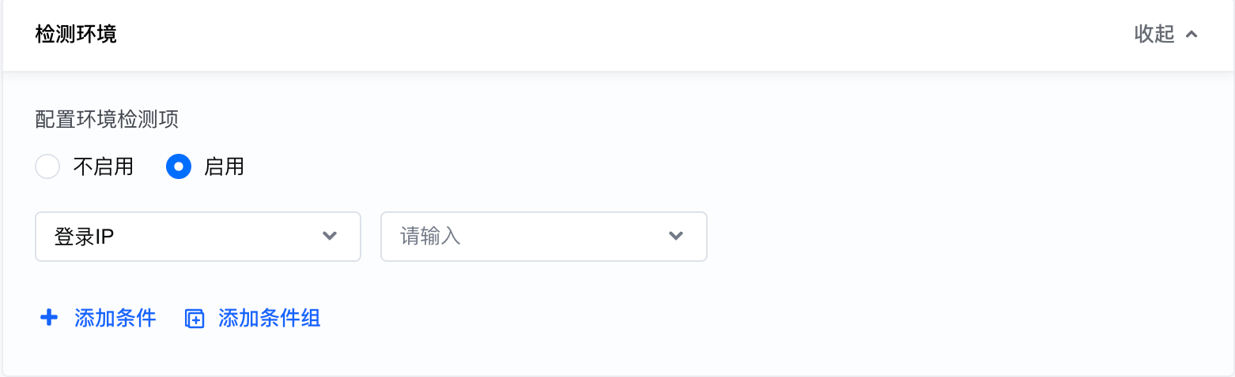Click the 不启用 option label text
The width and height of the screenshot is (1235, 377).
point(103,167)
